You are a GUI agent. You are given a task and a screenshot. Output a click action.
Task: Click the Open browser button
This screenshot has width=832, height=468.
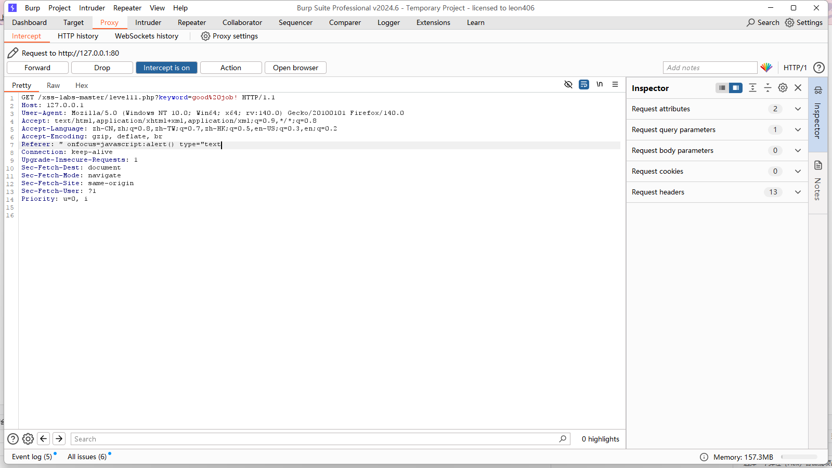(x=295, y=68)
